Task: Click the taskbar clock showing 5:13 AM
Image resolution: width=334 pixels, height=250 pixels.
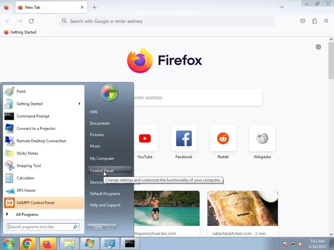Action: point(317,244)
